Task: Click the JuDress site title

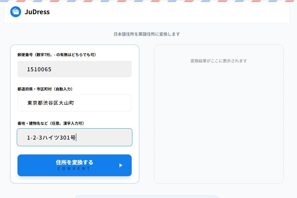Action: 37,12
